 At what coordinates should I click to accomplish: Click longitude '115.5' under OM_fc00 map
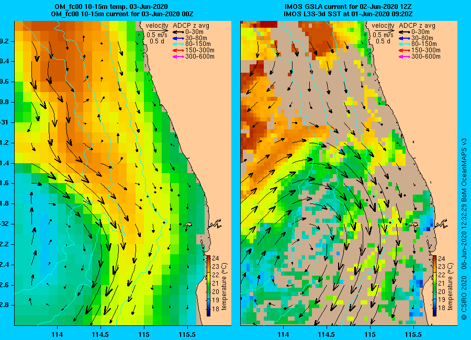coord(187,335)
